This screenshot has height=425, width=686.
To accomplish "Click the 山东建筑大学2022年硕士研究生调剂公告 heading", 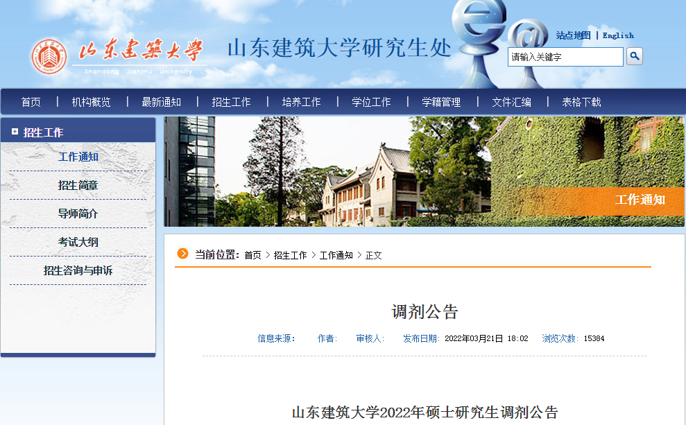I will 425,412.
